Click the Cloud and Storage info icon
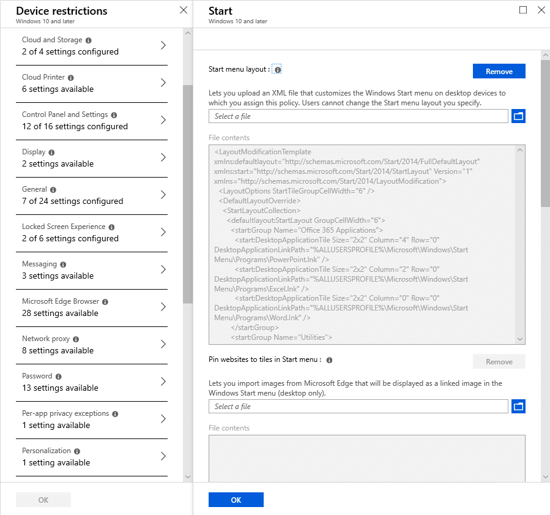The image size is (550, 515). [x=88, y=40]
